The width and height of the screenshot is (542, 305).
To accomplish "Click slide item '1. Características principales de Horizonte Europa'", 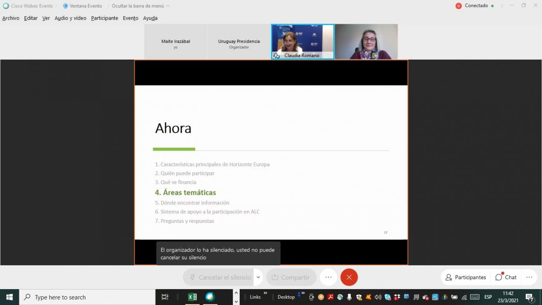I will pyautogui.click(x=212, y=164).
